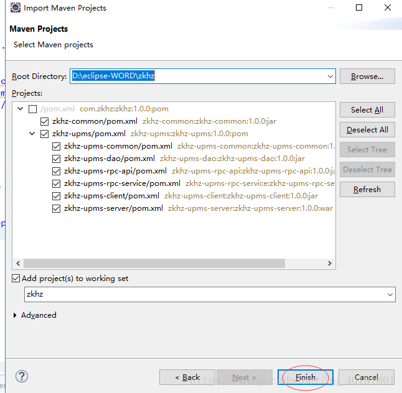The height and width of the screenshot is (393, 402).
Task: Select the zkhz-upms-server/pom.xml row text
Action: click(114, 208)
